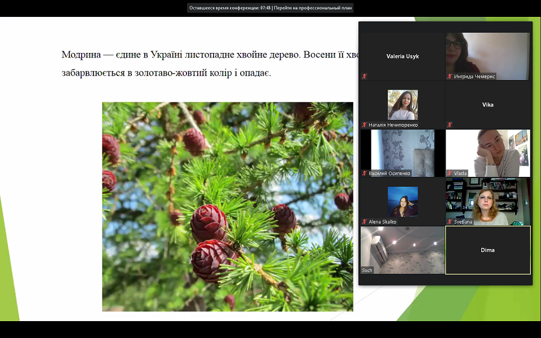541x338 pixels.
Task: Select Vlada's video feed
Action: click(x=488, y=153)
